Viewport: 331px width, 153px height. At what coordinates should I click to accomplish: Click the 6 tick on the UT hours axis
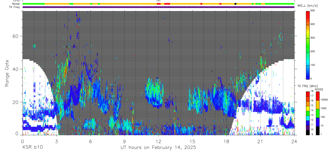pos(90,141)
